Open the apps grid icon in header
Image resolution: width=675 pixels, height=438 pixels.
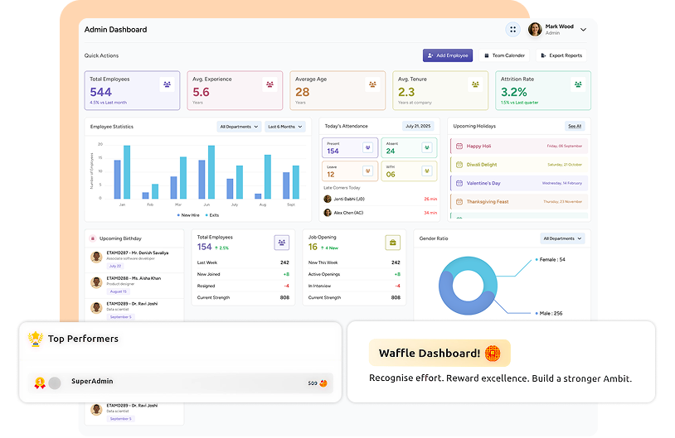(x=512, y=30)
